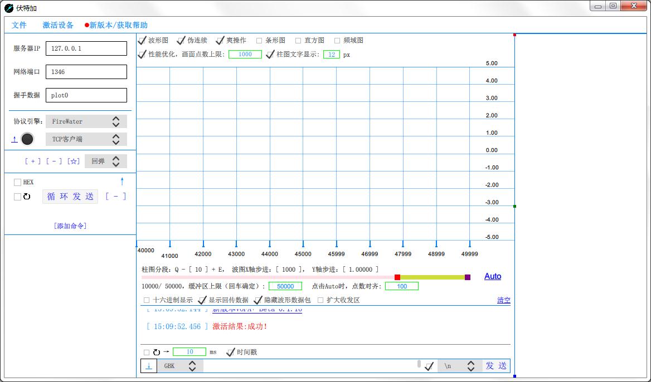Toggle the 显示回传数据 checkbox
Viewport: 651px width, 382px height.
pyautogui.click(x=202, y=300)
